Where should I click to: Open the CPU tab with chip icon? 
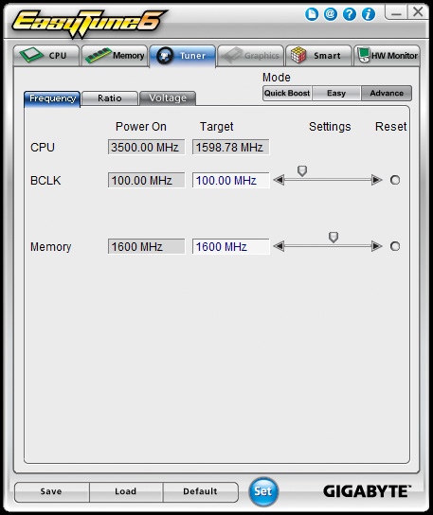pyautogui.click(x=46, y=56)
